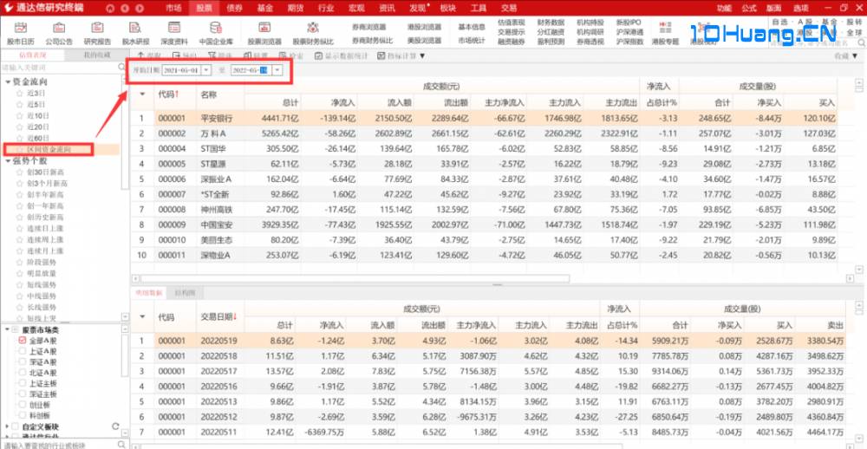Open the 脱水研报 icon
The height and width of the screenshot is (449, 867).
(135, 28)
